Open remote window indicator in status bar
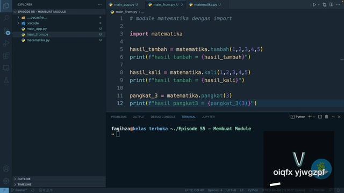The height and width of the screenshot is (193, 344). [4, 190]
